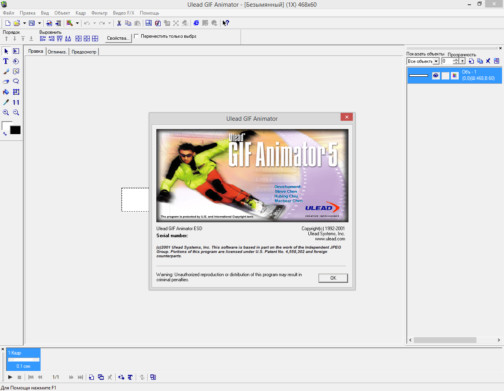Click the Add Frame button in frame panel
The image size is (504, 391).
point(91,377)
